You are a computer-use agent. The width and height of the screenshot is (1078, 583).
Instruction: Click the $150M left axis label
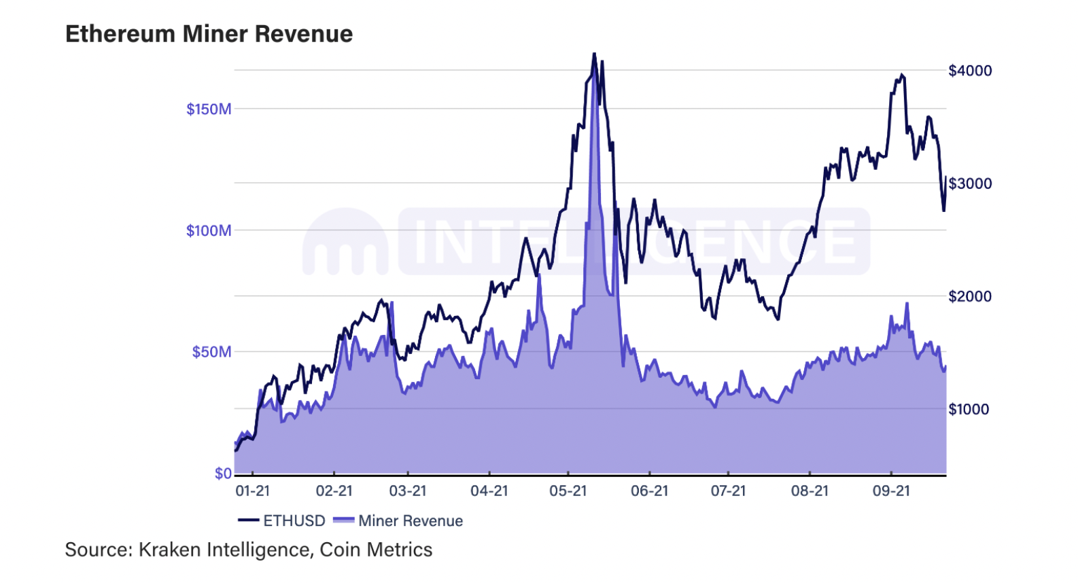[x=209, y=109]
